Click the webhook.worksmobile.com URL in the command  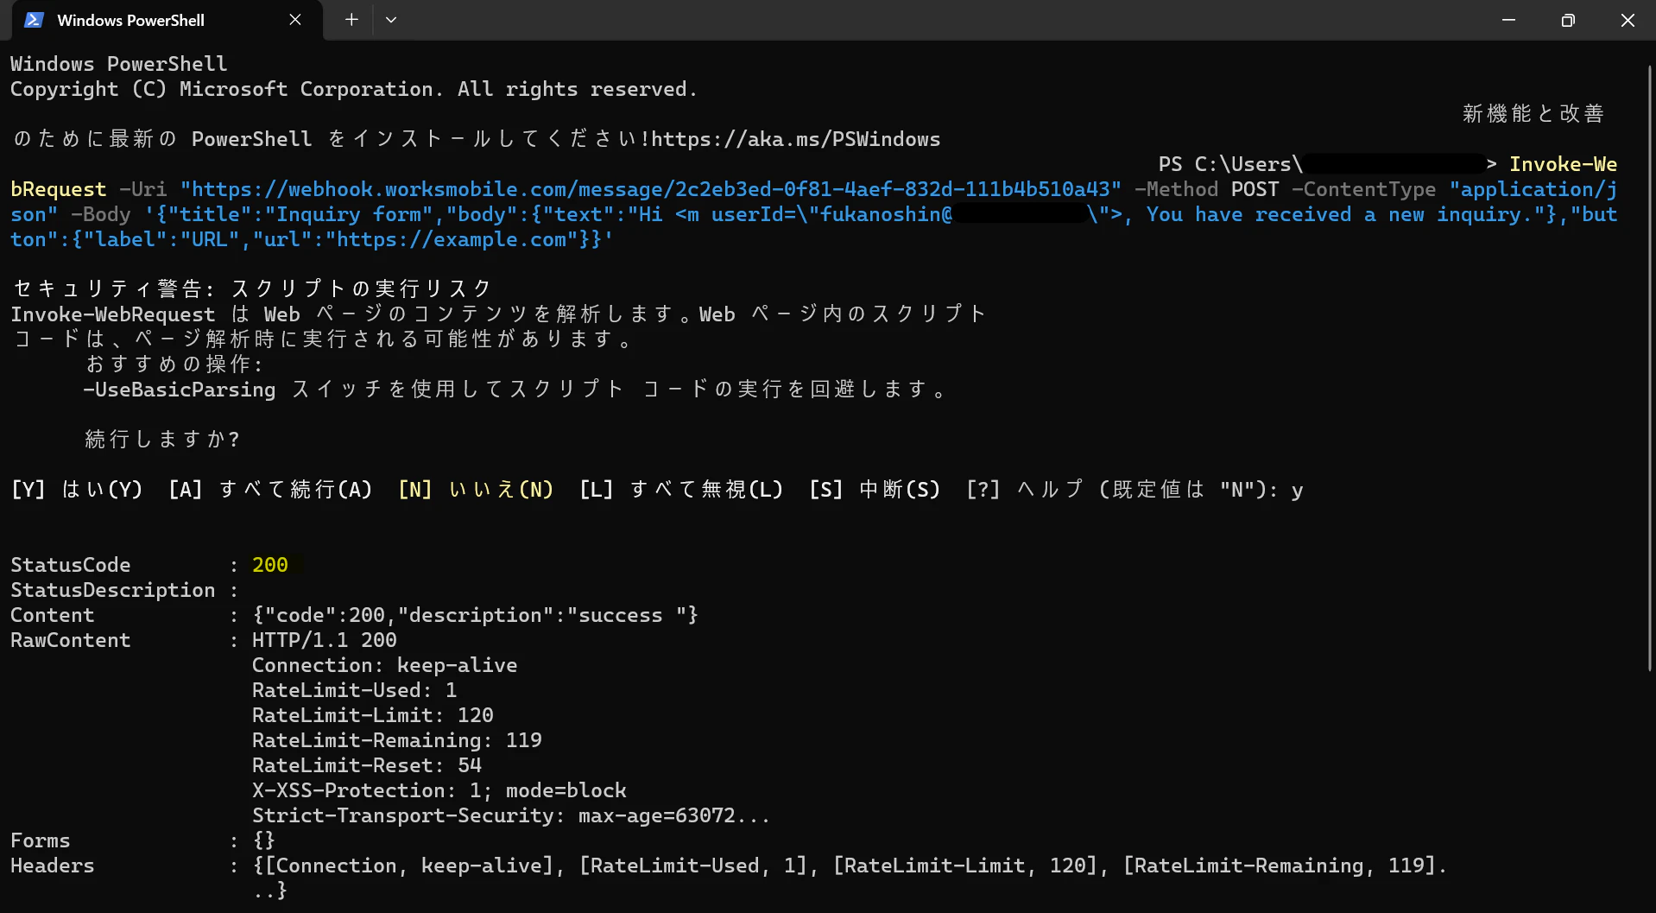(x=651, y=189)
